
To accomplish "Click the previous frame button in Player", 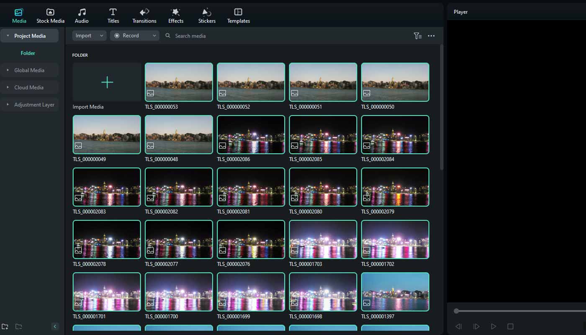I will coord(458,326).
